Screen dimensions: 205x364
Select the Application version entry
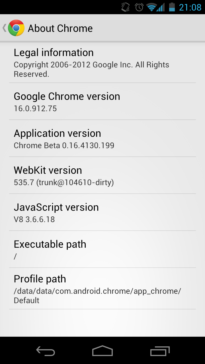[x=102, y=138]
